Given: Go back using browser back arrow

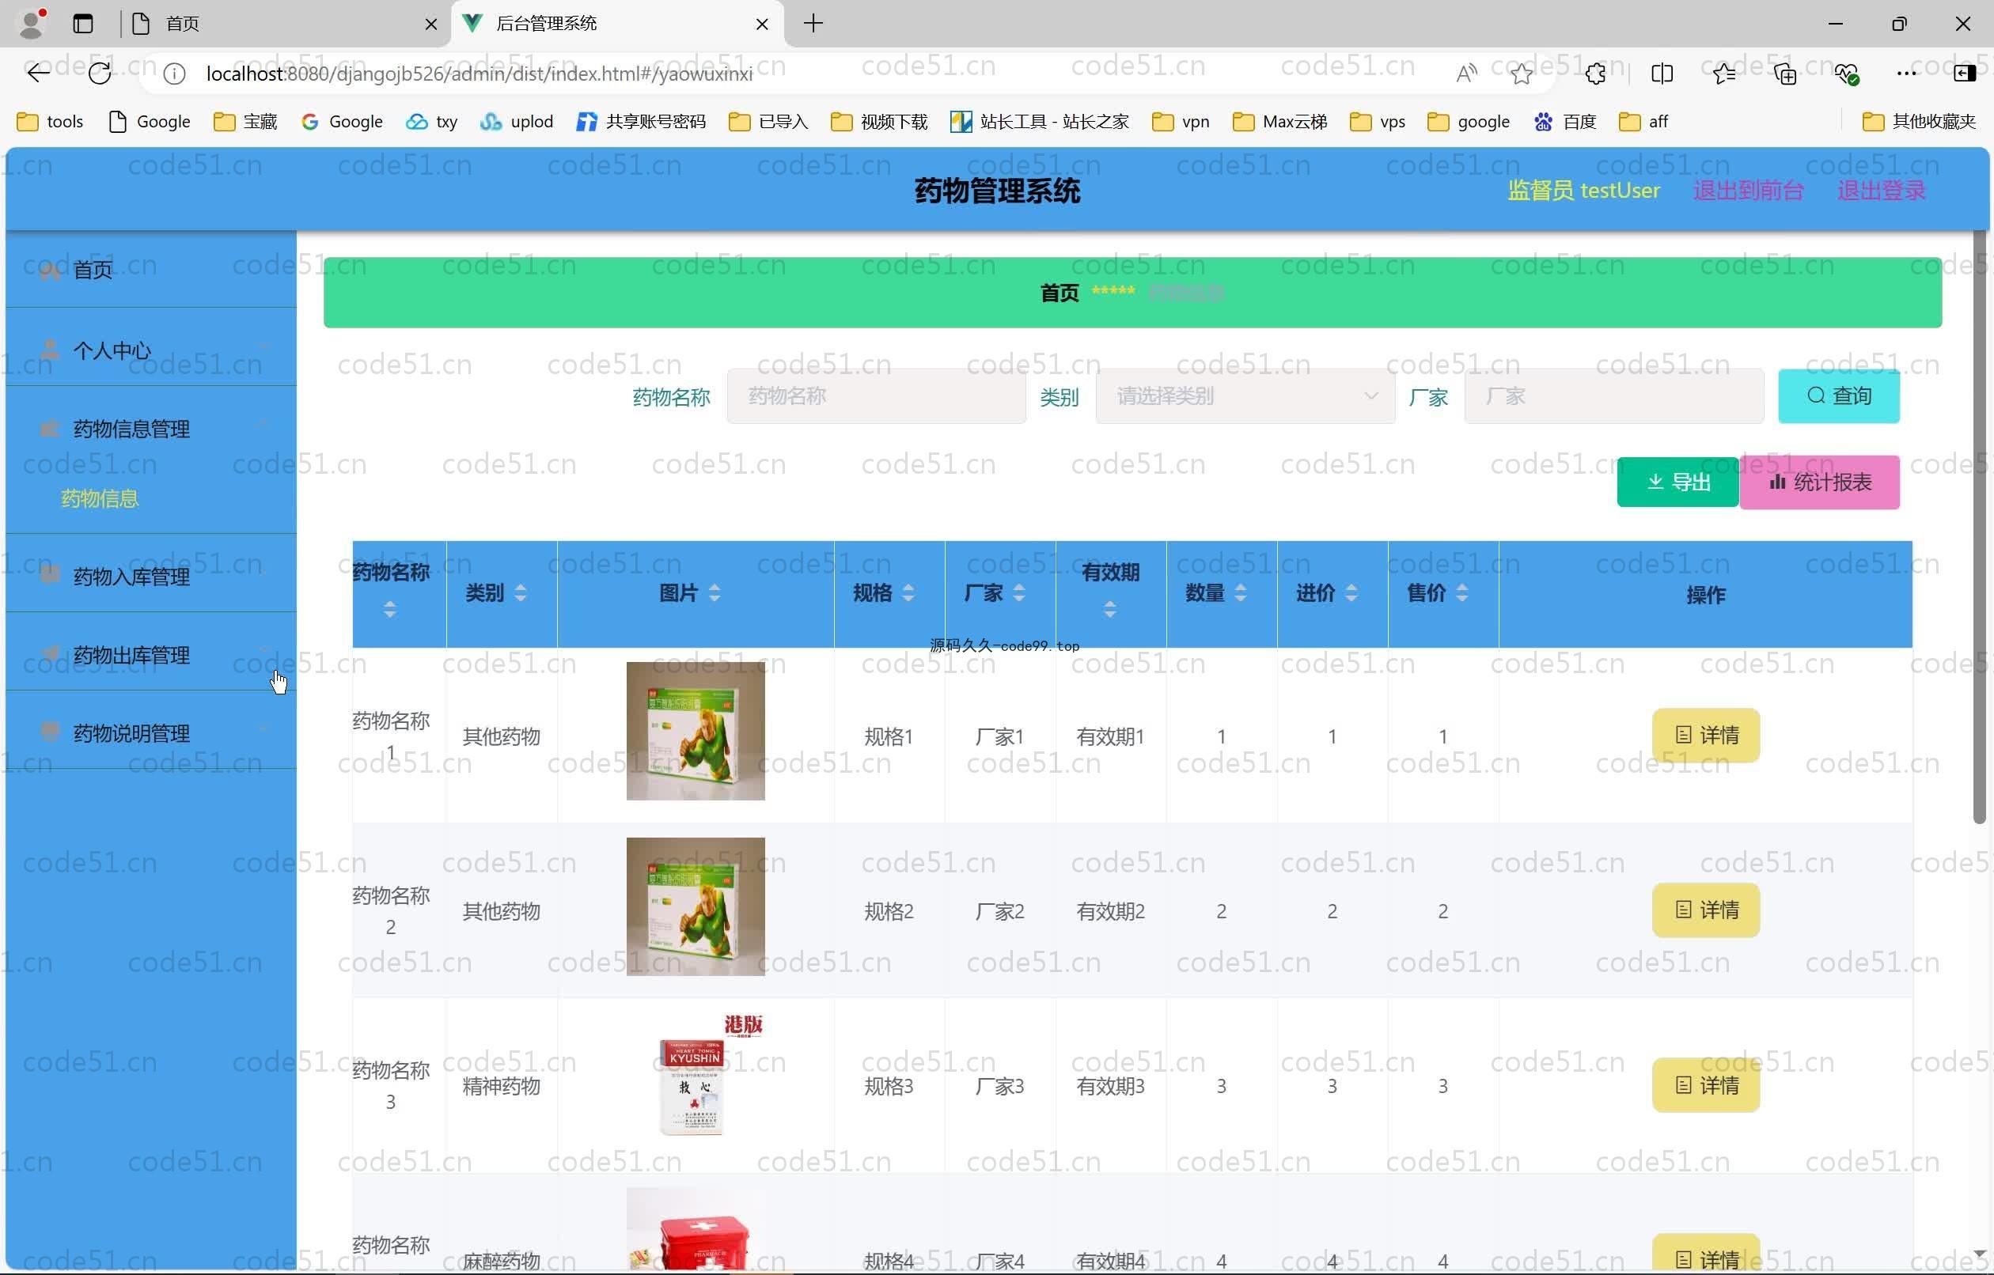Looking at the screenshot, I should (38, 74).
